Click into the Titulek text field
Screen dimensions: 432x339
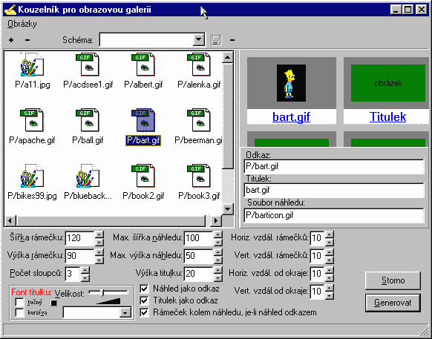tap(334, 191)
